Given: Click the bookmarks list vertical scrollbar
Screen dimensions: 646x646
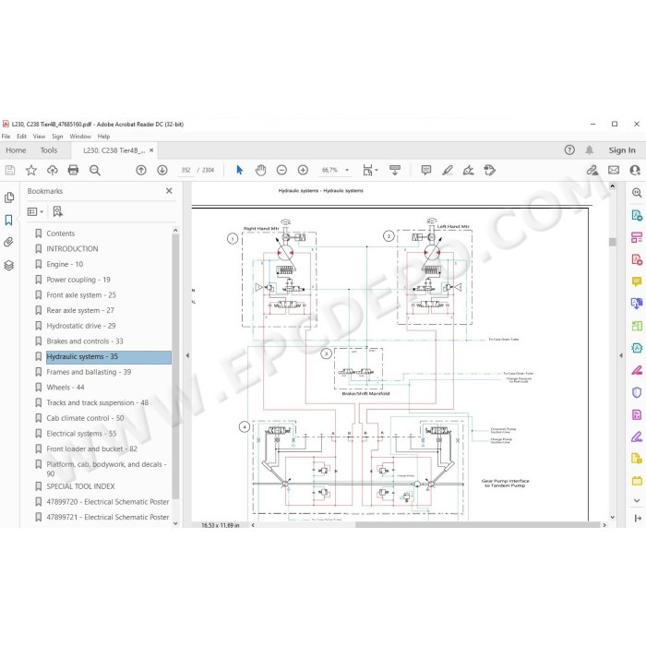Looking at the screenshot, I should pyautogui.click(x=175, y=366).
